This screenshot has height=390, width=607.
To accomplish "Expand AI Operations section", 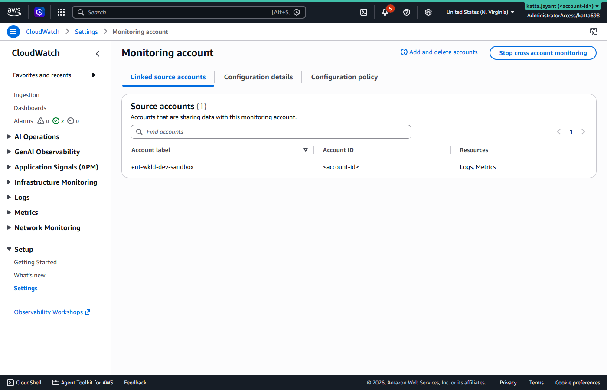I will 9,136.
